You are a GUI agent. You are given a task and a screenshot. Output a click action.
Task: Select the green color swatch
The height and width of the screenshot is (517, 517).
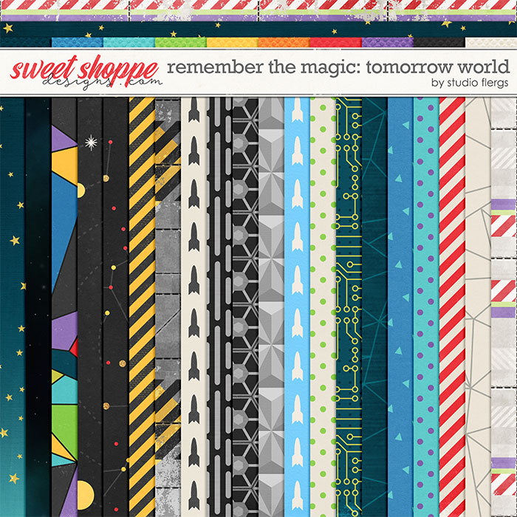pyautogui.click(x=181, y=42)
